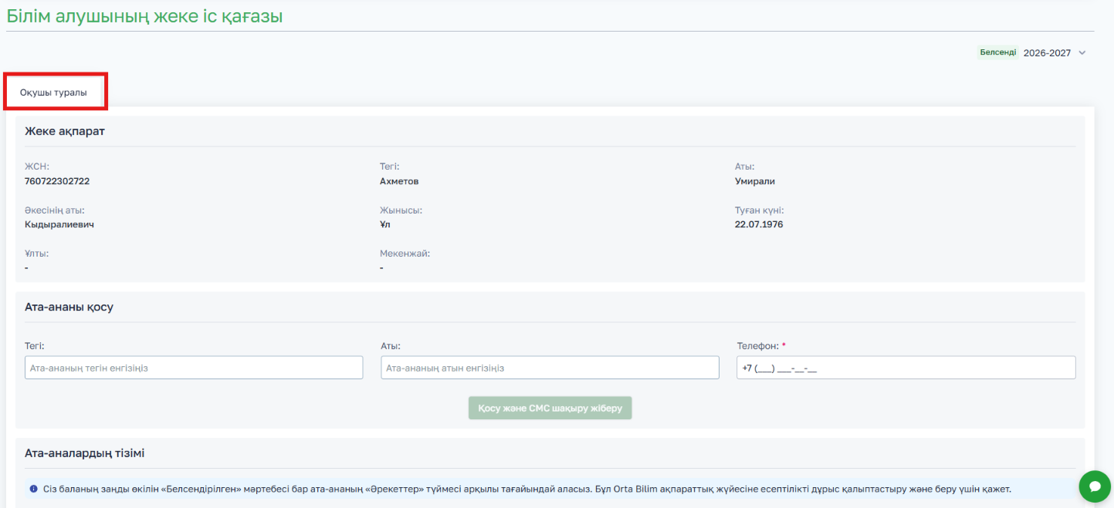The image size is (1114, 508).
Task: Click the «Ұлты:» field label
Action: (x=37, y=253)
